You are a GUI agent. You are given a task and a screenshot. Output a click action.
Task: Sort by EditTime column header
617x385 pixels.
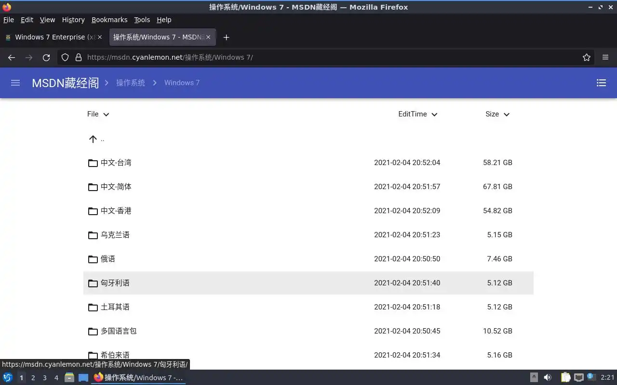coord(417,114)
